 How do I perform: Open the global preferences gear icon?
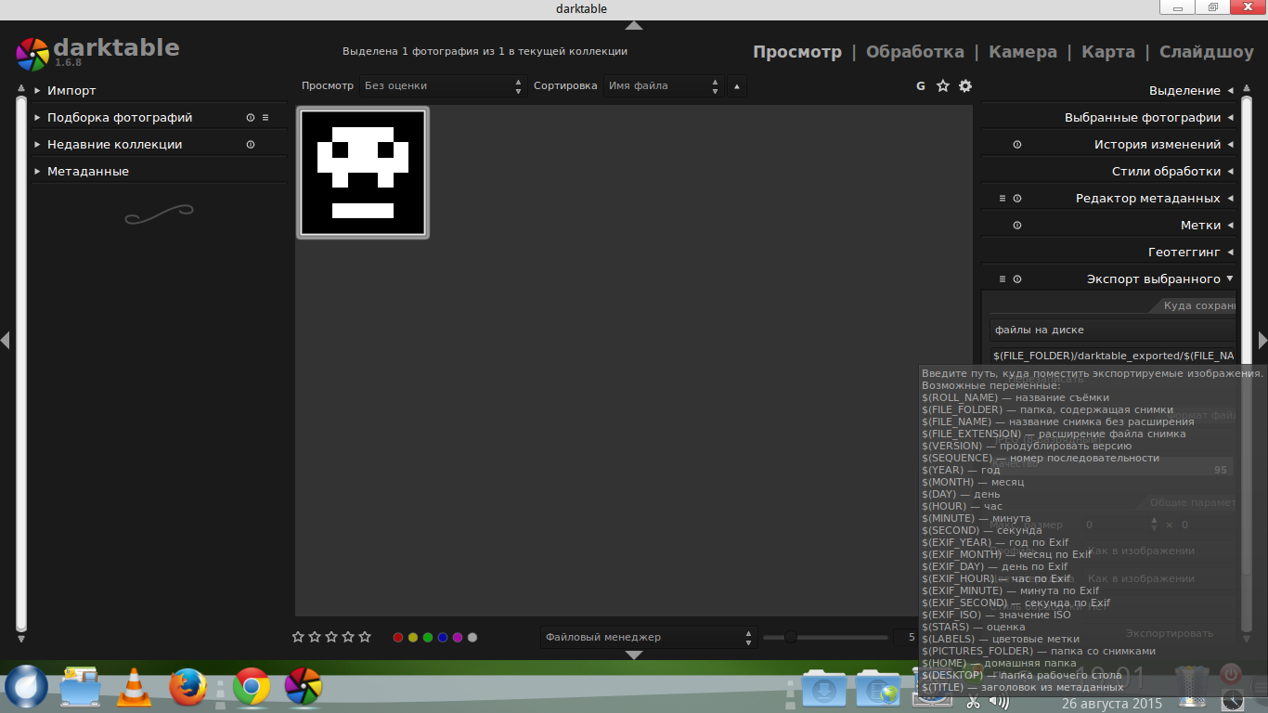(965, 85)
